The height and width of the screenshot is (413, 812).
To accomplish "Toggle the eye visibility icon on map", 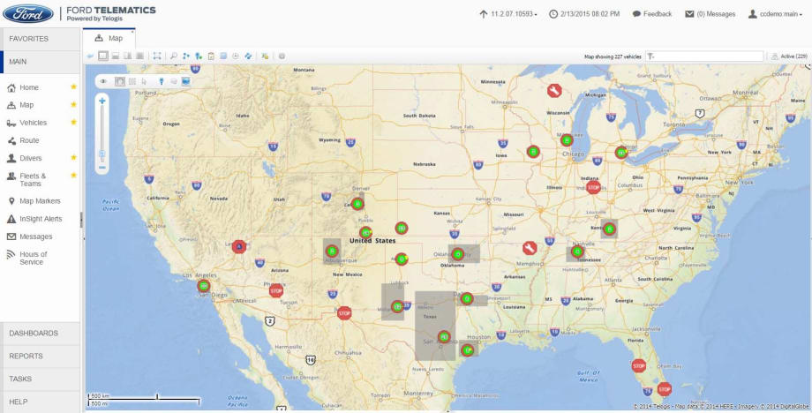I will (103, 81).
